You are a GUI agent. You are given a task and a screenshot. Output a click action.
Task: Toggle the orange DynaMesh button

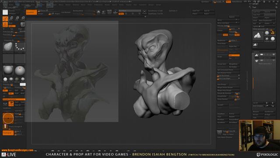click(31, 12)
